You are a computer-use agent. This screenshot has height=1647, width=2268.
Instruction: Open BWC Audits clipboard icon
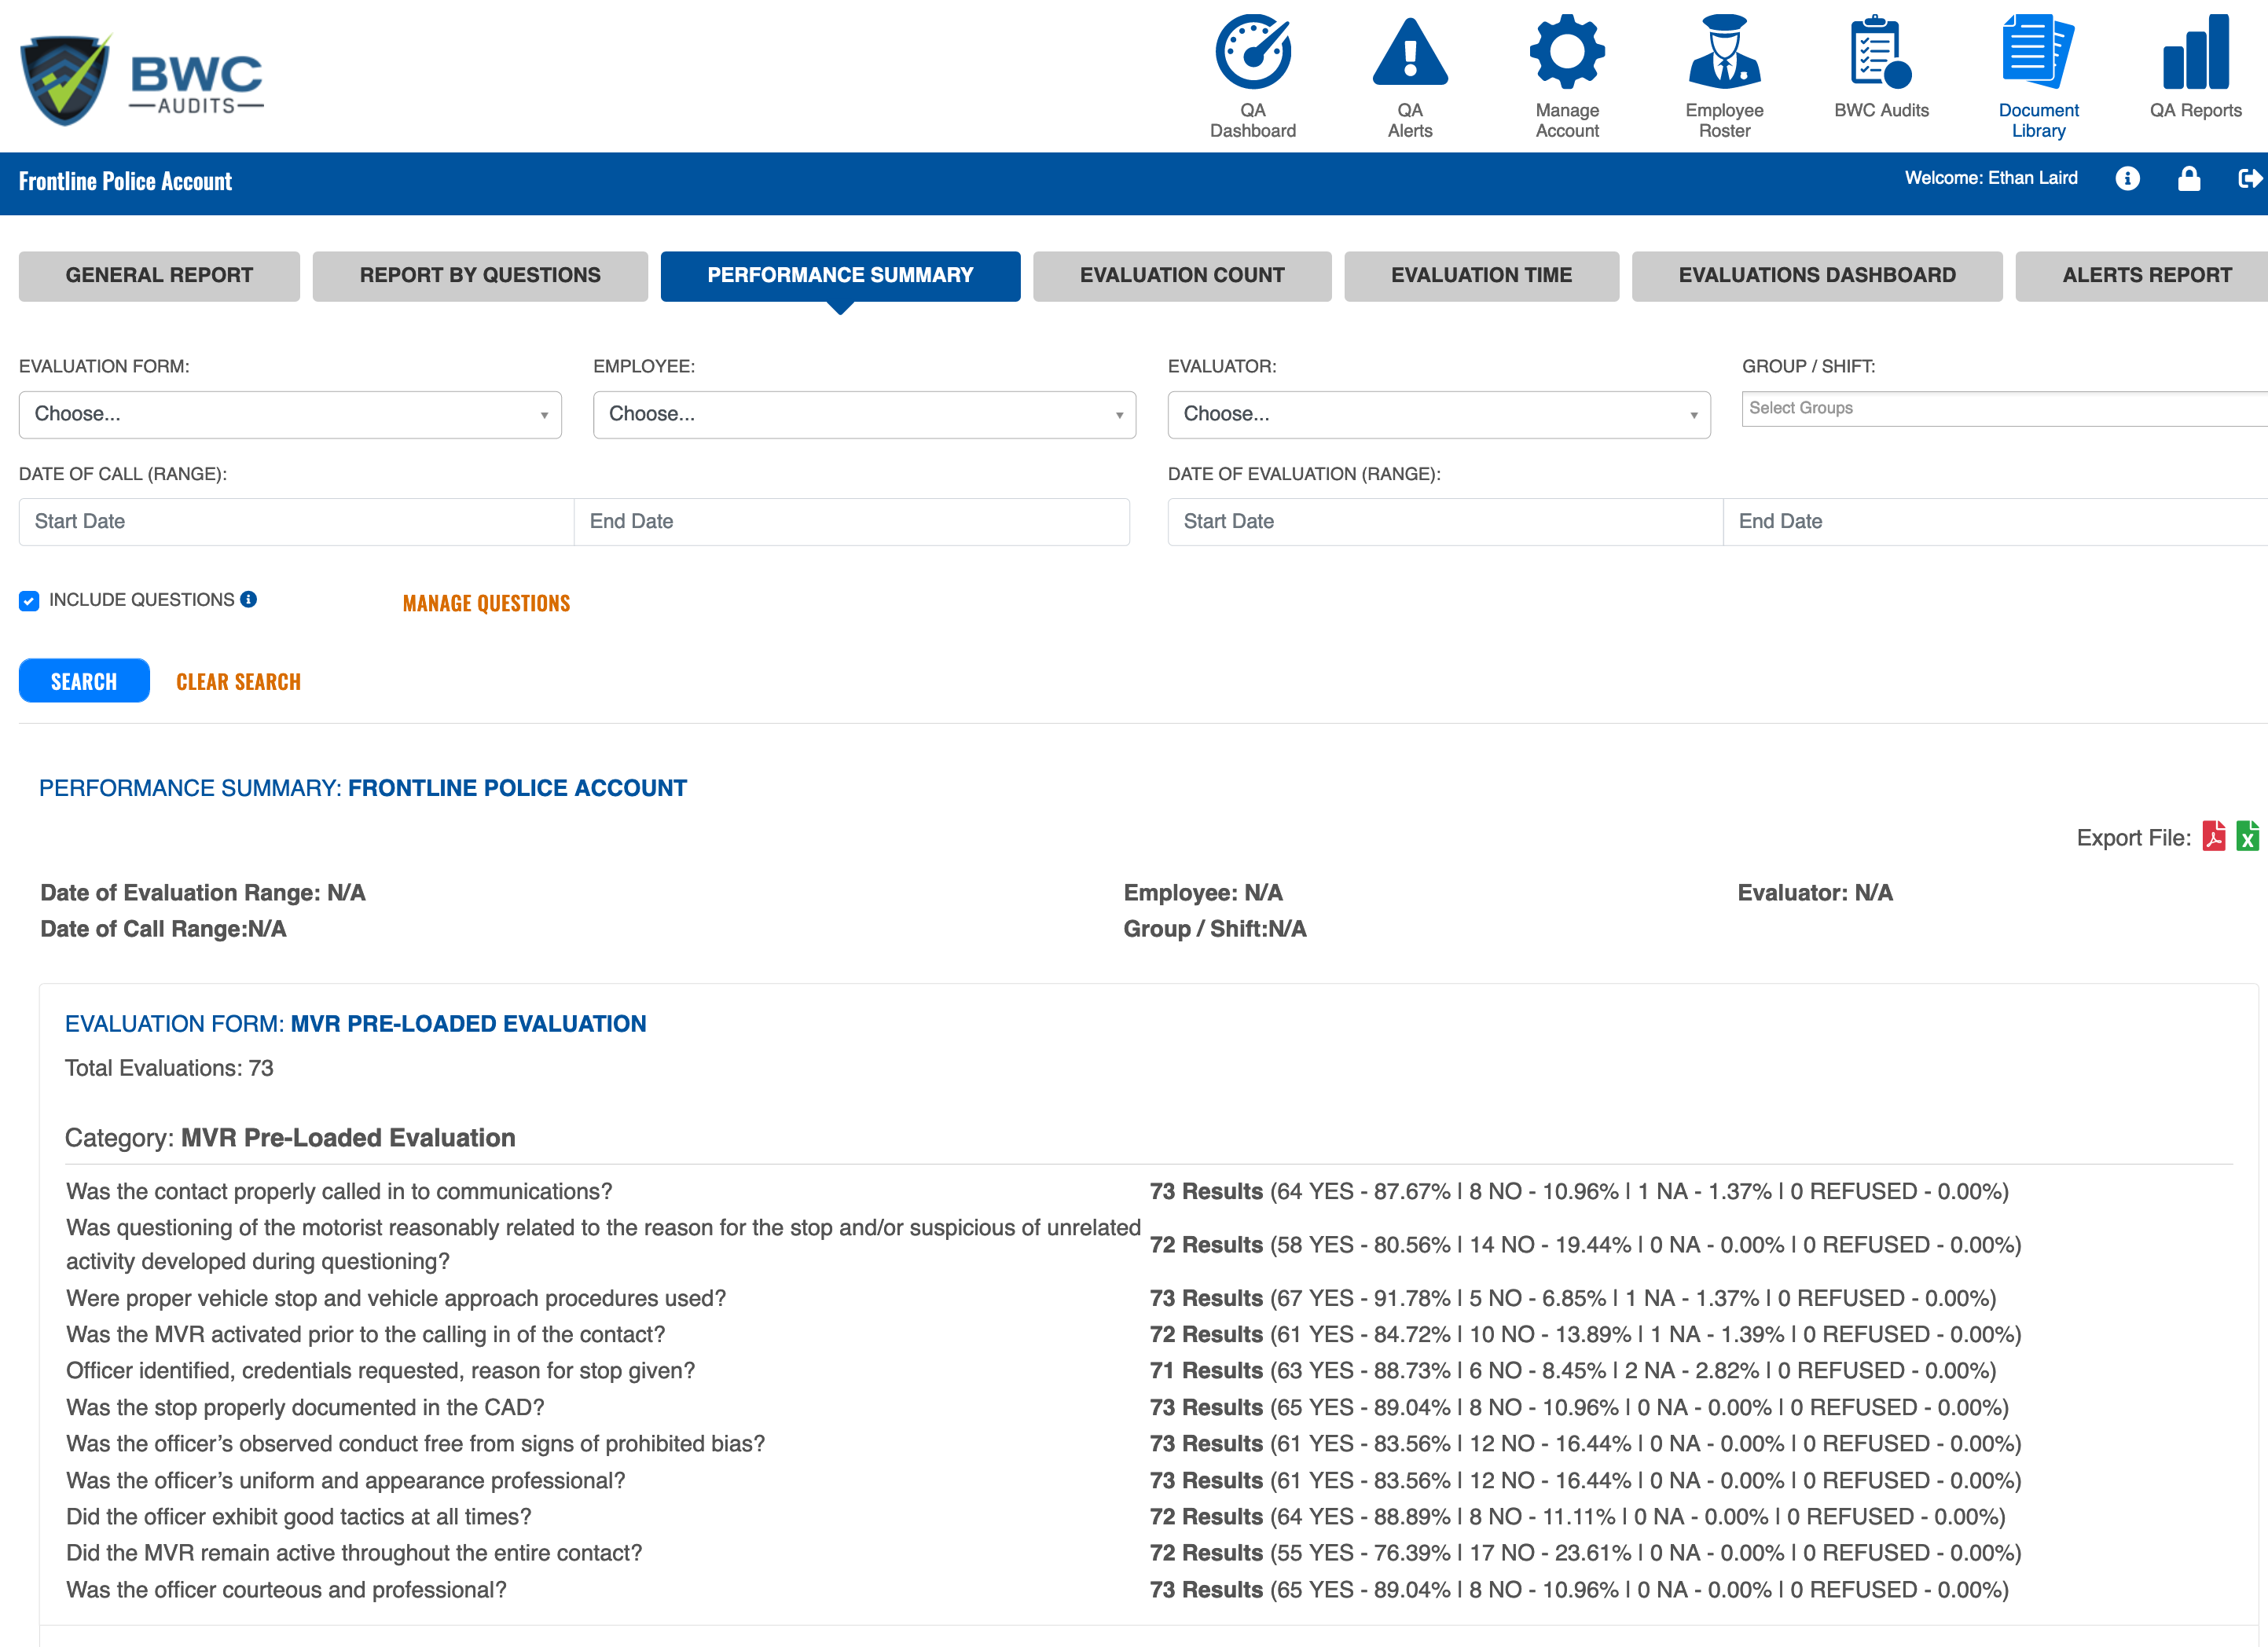coord(1881,52)
